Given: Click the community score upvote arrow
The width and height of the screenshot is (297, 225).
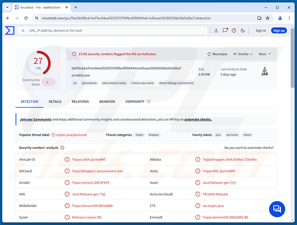Looking at the screenshot, I should tap(52, 81).
